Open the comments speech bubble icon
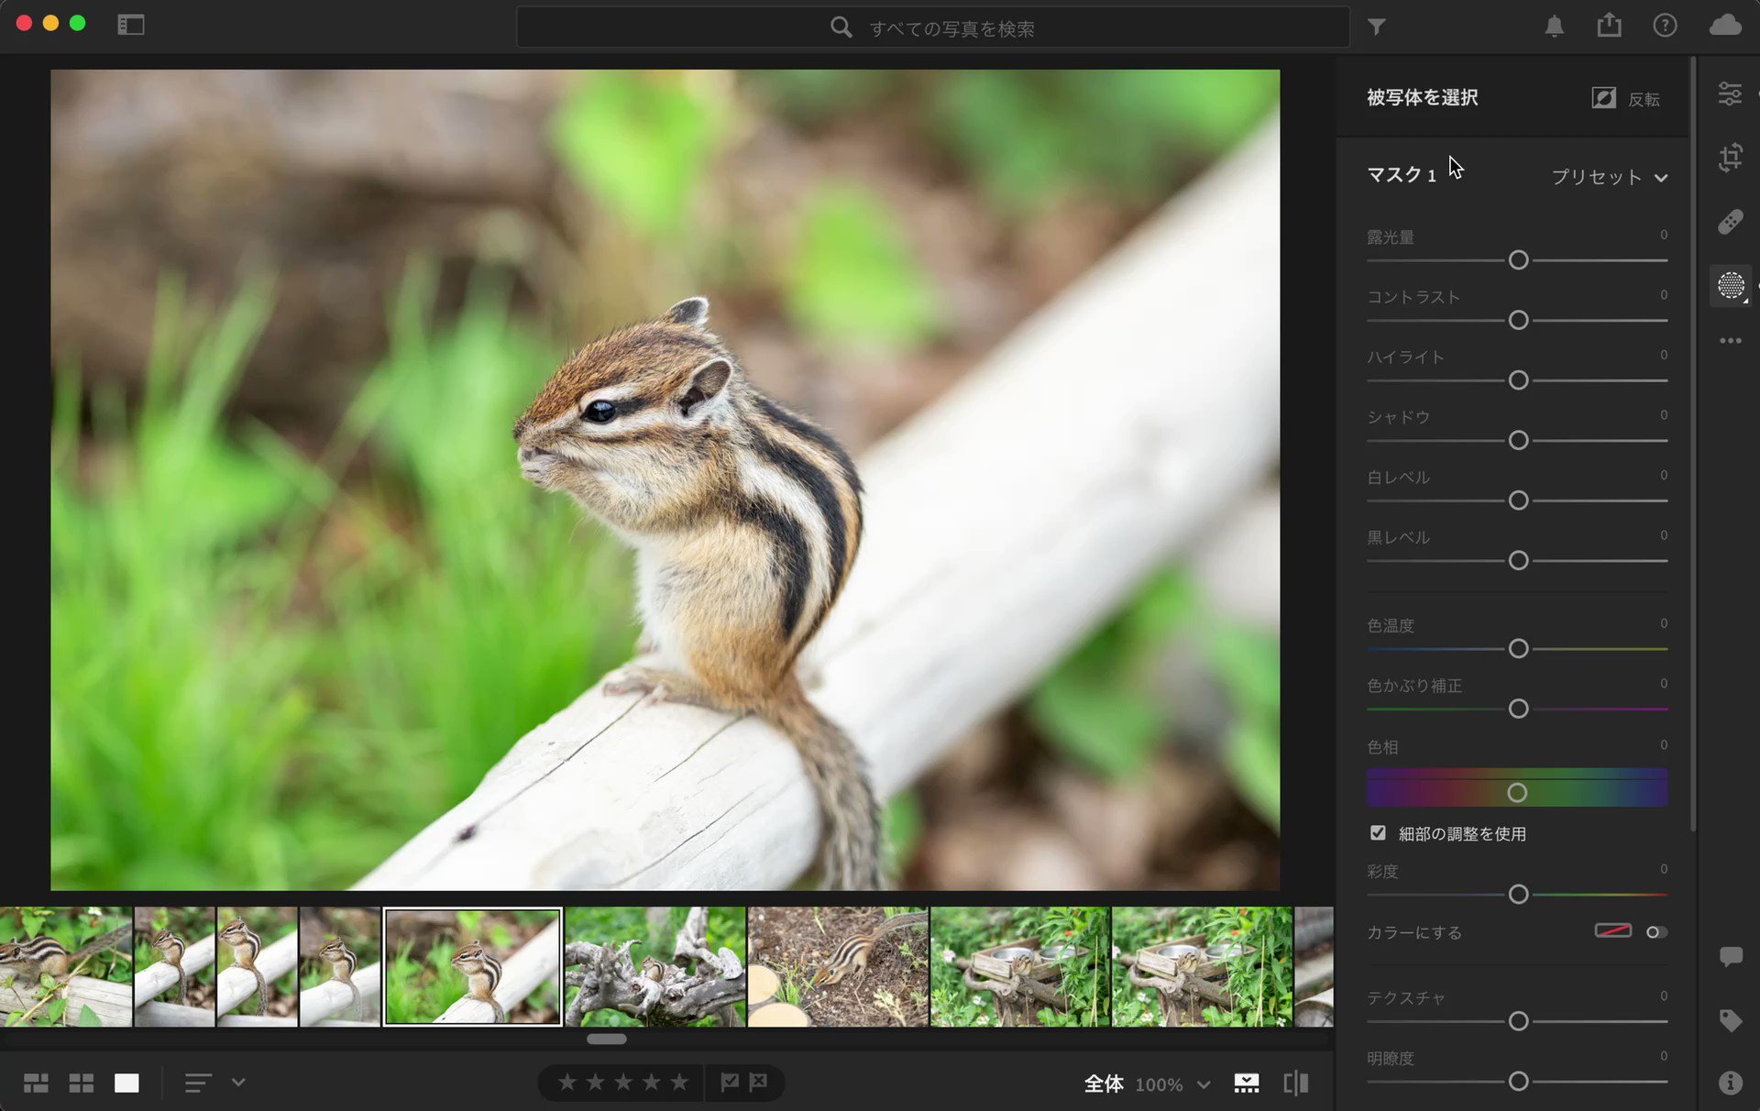1760x1111 pixels. pyautogui.click(x=1731, y=957)
